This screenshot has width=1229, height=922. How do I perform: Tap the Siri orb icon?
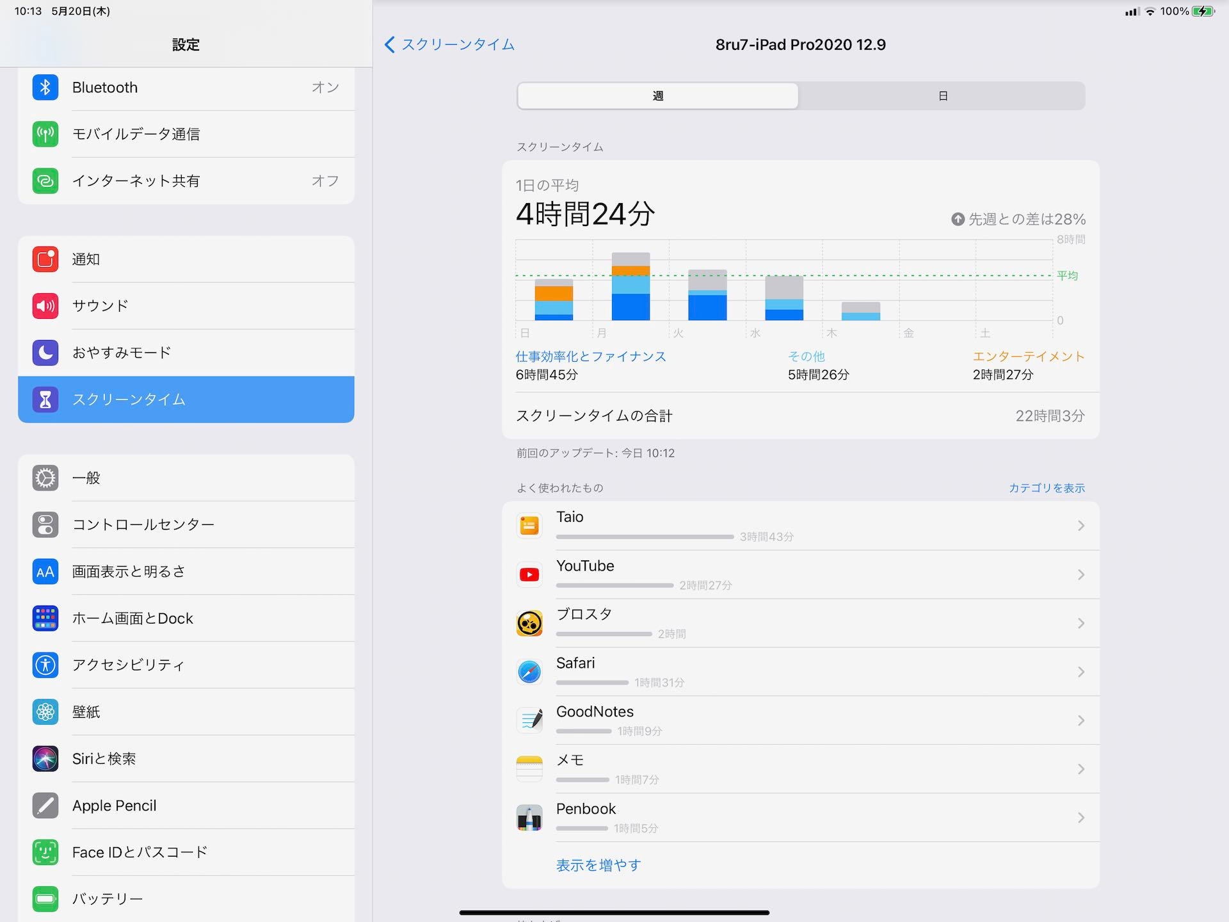45,759
